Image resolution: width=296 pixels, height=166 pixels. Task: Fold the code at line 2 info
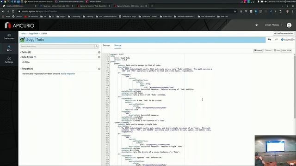109,56
